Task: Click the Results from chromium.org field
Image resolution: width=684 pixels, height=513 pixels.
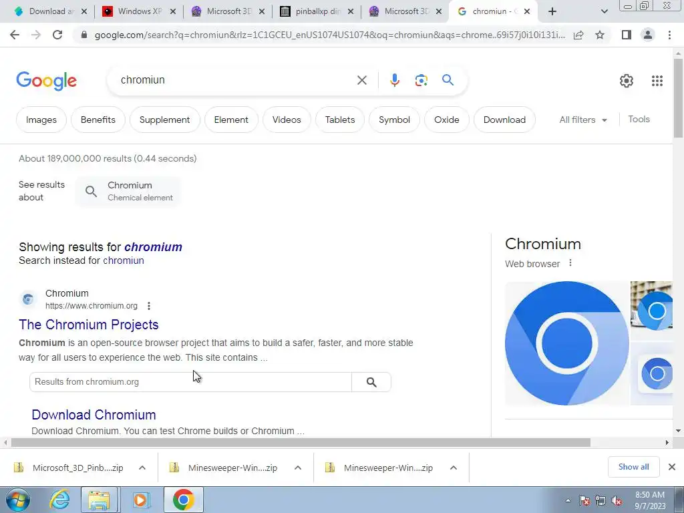Action: (x=190, y=382)
